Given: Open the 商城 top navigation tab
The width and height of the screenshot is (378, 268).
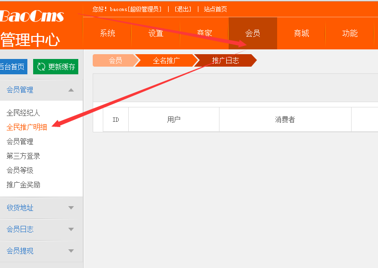Looking at the screenshot, I should 301,33.
